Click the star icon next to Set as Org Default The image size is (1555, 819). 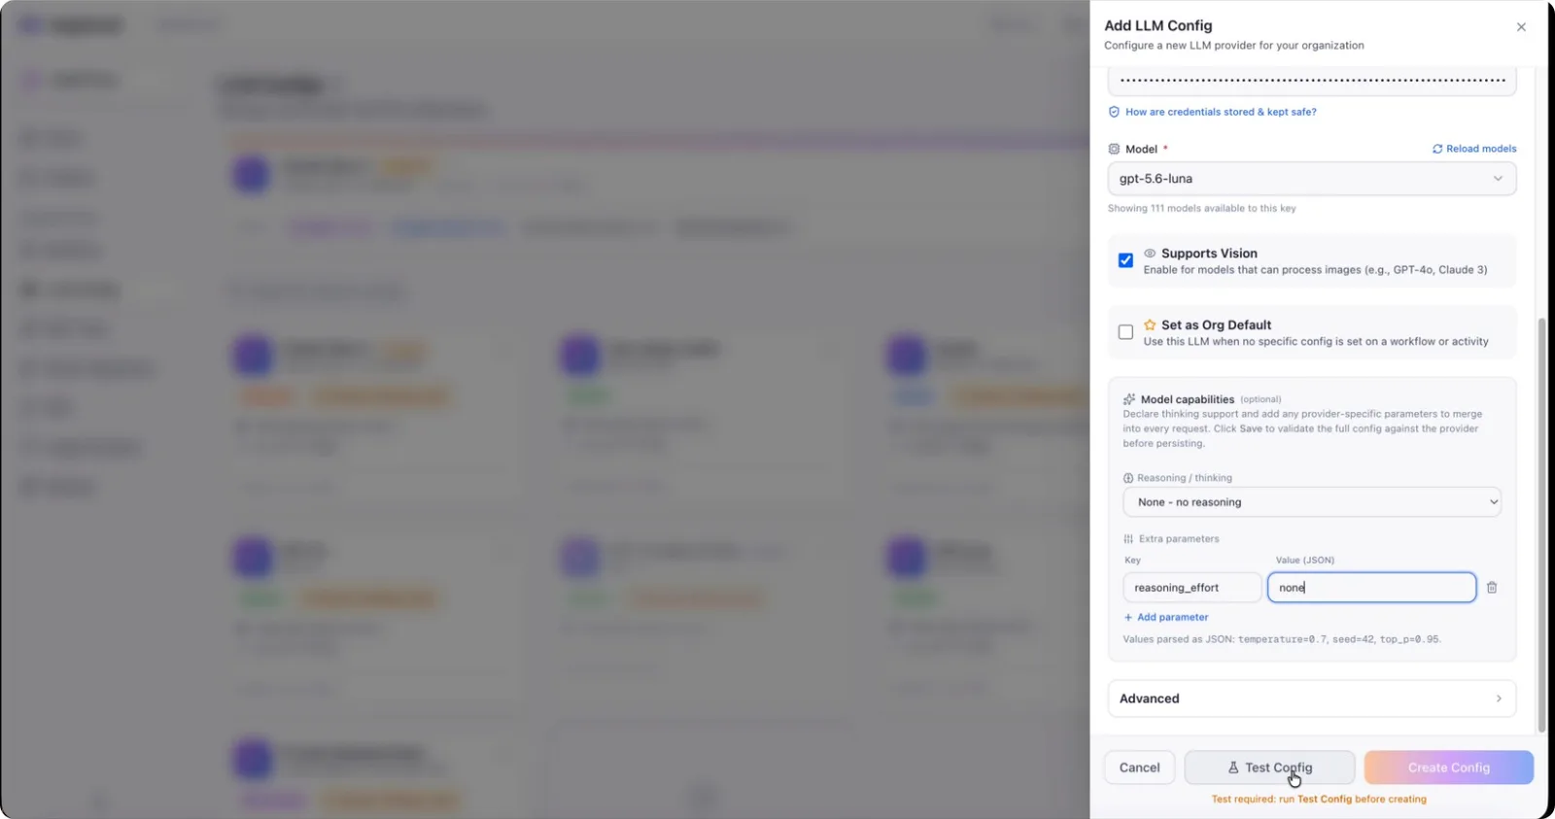1150,325
